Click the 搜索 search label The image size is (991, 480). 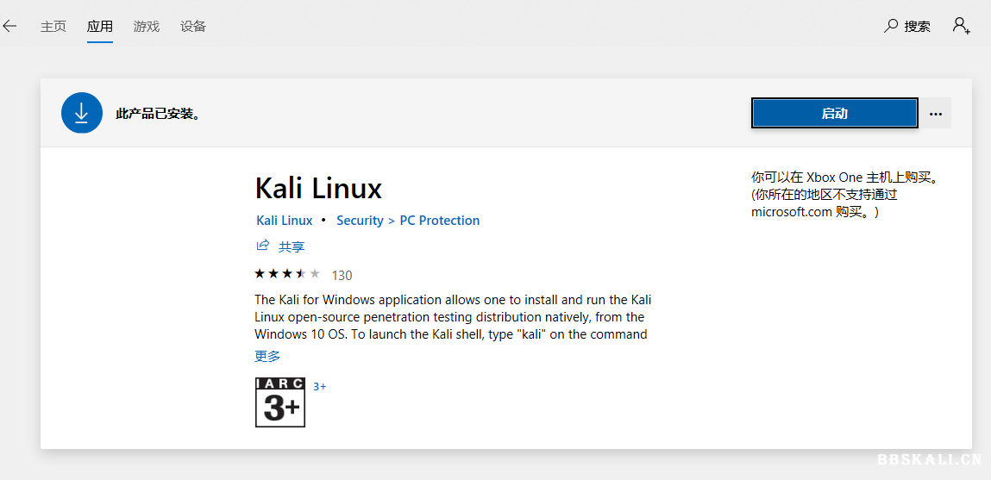[917, 26]
